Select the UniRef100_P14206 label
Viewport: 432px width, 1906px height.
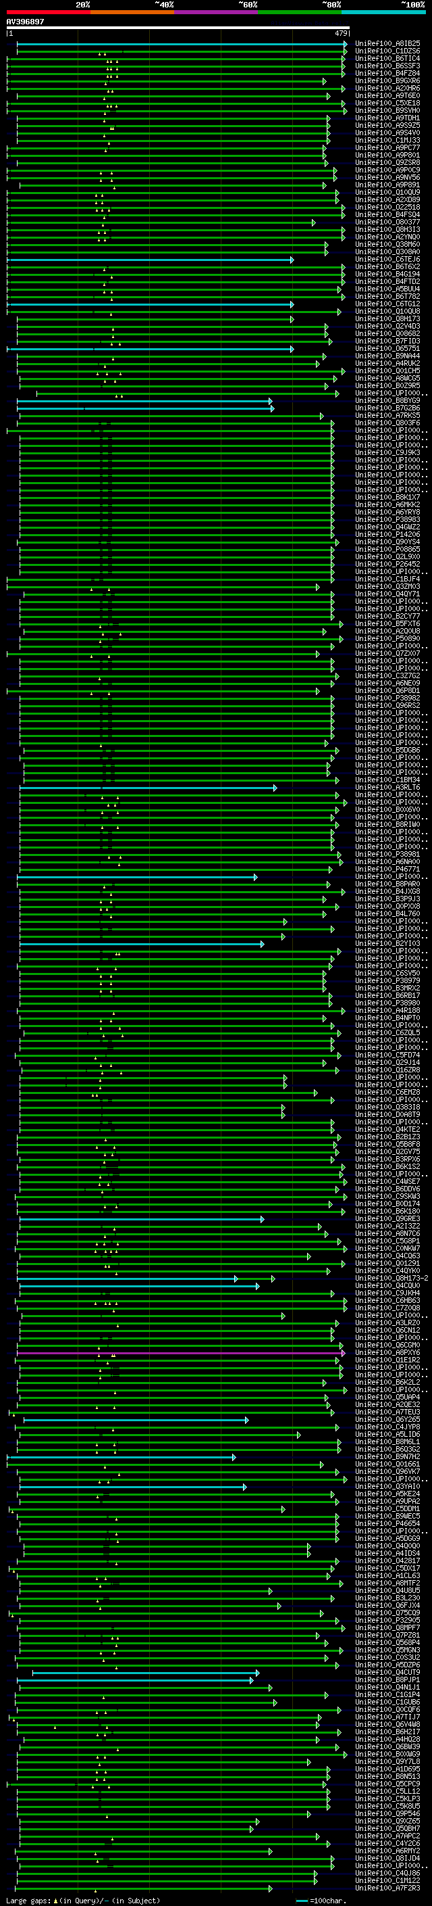coord(387,534)
